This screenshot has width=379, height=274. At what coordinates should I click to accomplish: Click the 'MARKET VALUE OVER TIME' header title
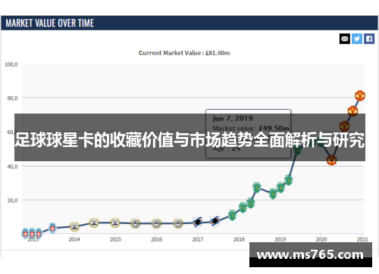pos(50,23)
